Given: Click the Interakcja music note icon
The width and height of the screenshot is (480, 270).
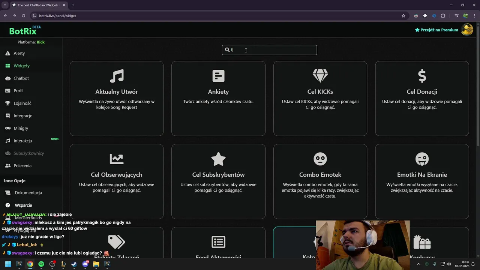Looking at the screenshot, I should (7, 141).
